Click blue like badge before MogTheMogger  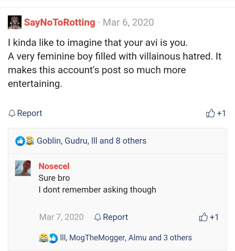(x=53, y=238)
